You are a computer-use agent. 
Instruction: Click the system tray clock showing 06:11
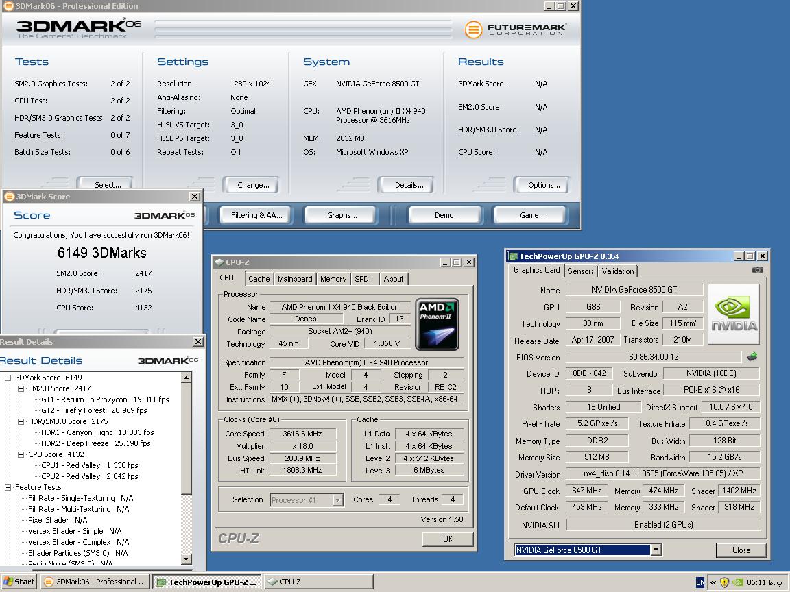coord(764,582)
